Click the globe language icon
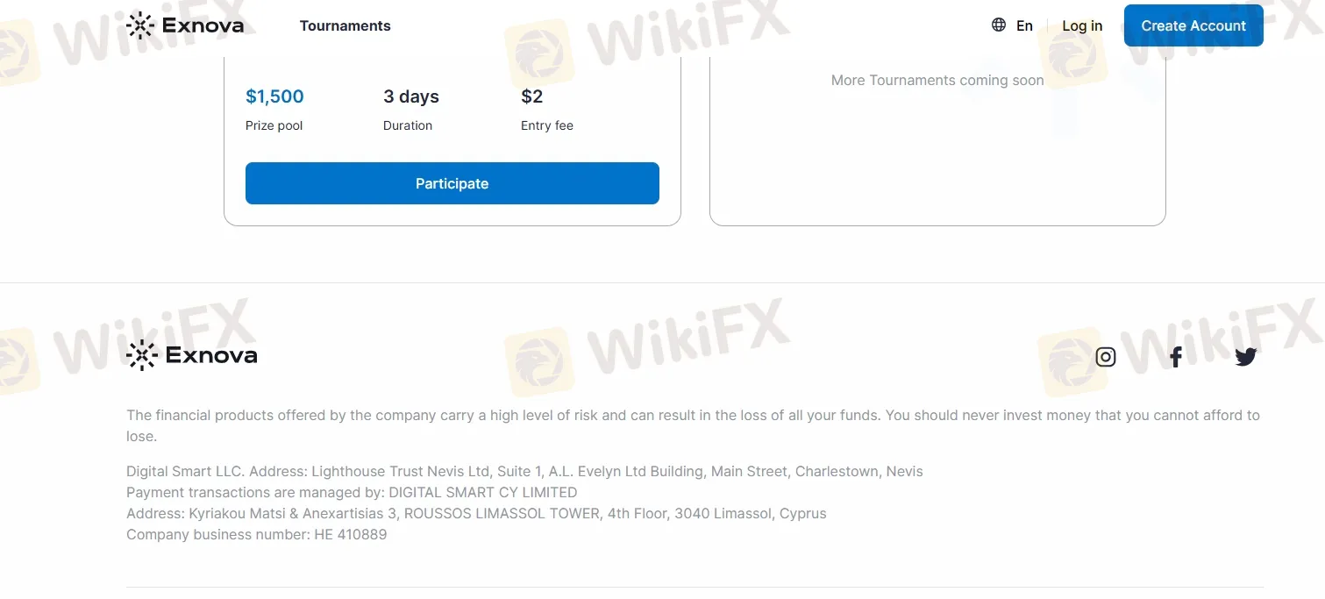 point(999,25)
